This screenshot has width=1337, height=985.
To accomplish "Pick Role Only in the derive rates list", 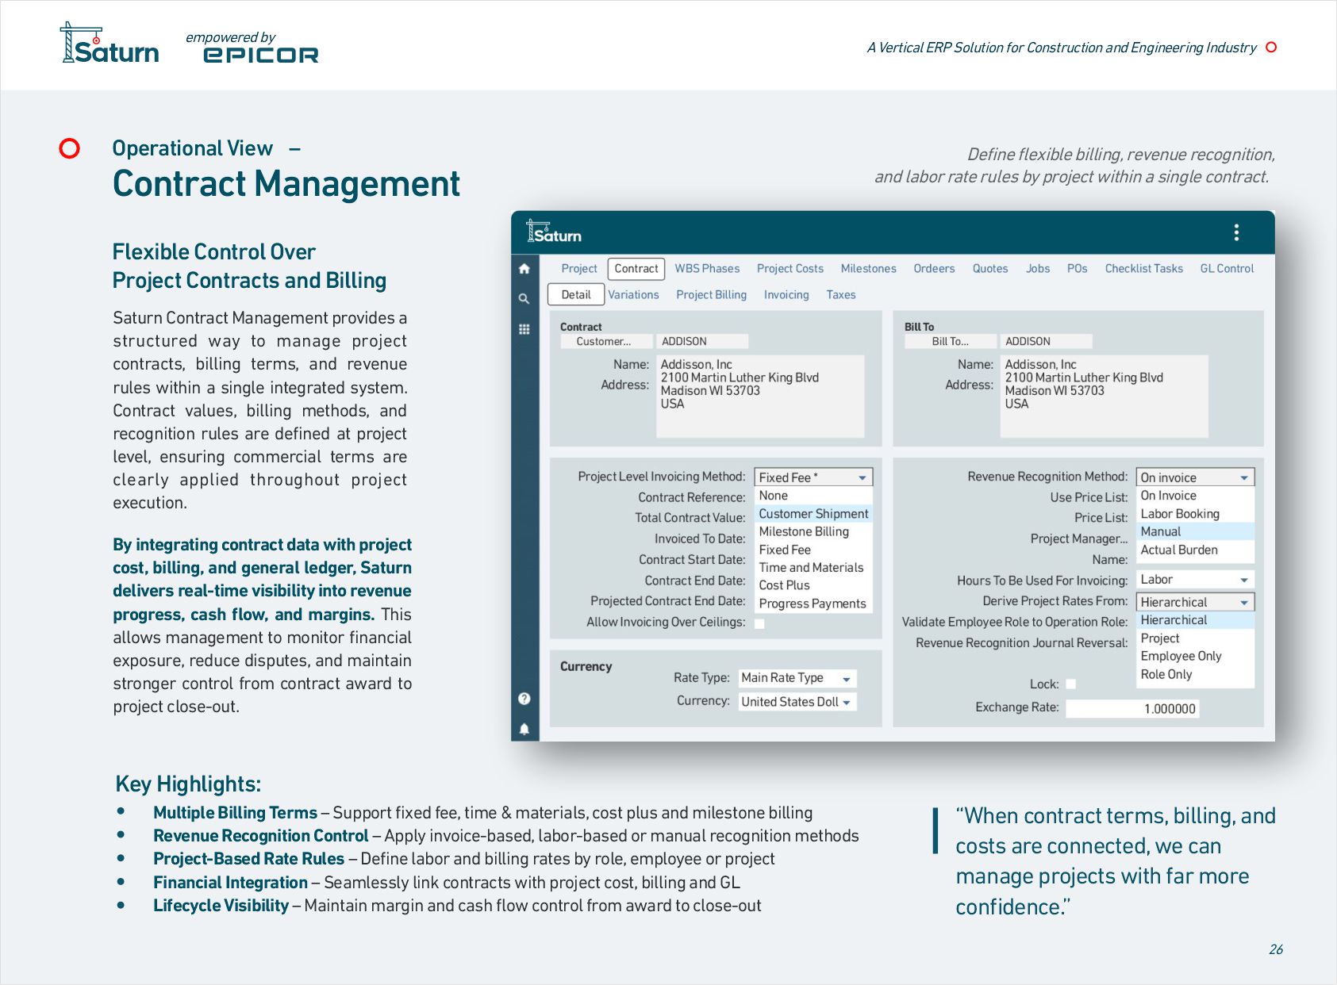I will click(x=1195, y=674).
